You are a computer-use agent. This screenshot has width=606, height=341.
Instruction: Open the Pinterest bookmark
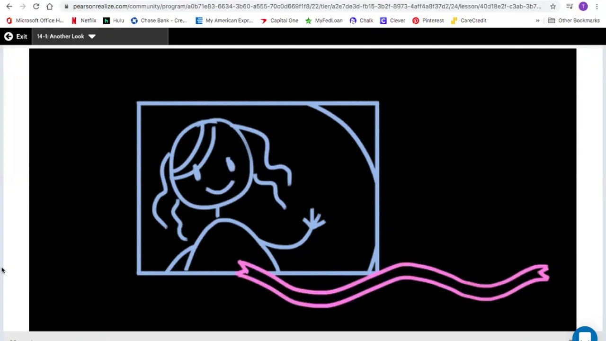pyautogui.click(x=428, y=20)
